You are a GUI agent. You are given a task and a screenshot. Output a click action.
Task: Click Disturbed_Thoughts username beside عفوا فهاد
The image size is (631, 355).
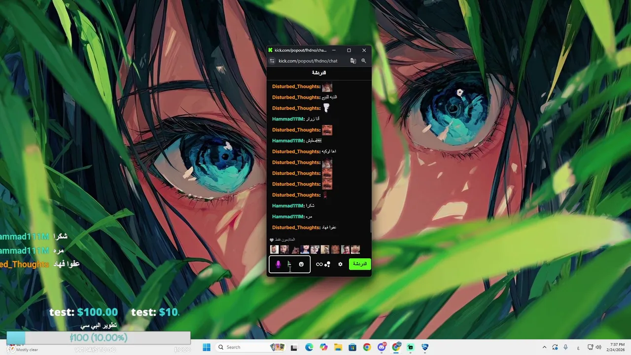pyautogui.click(x=296, y=227)
